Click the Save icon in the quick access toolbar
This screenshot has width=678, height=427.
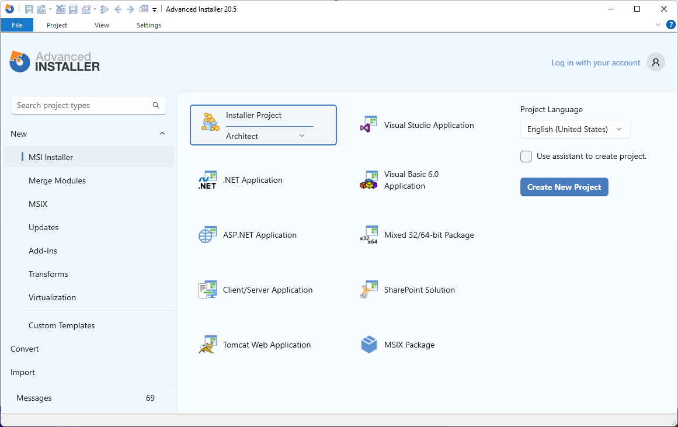click(x=29, y=9)
